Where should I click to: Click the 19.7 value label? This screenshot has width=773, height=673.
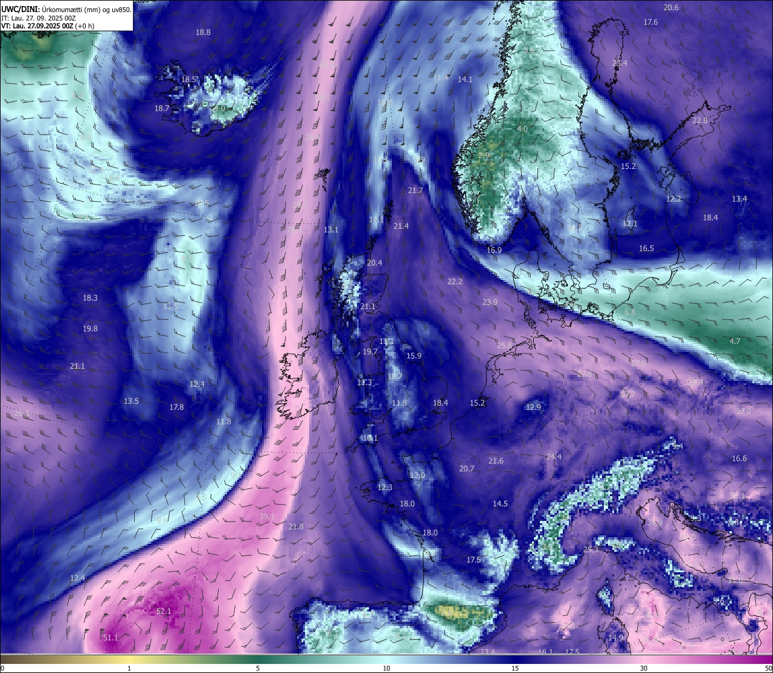coord(370,352)
